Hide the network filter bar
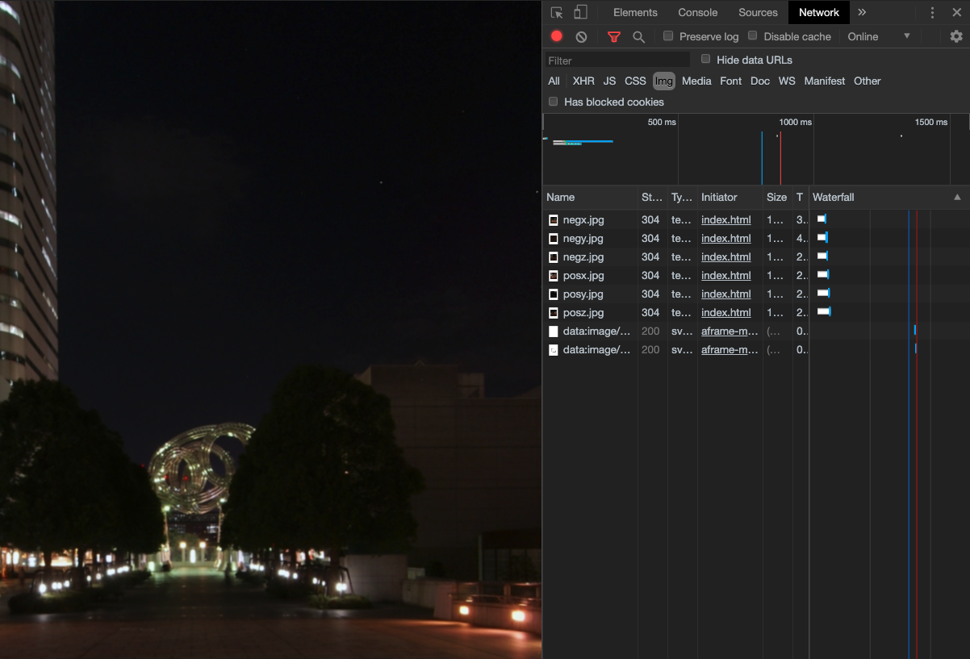 coord(614,36)
